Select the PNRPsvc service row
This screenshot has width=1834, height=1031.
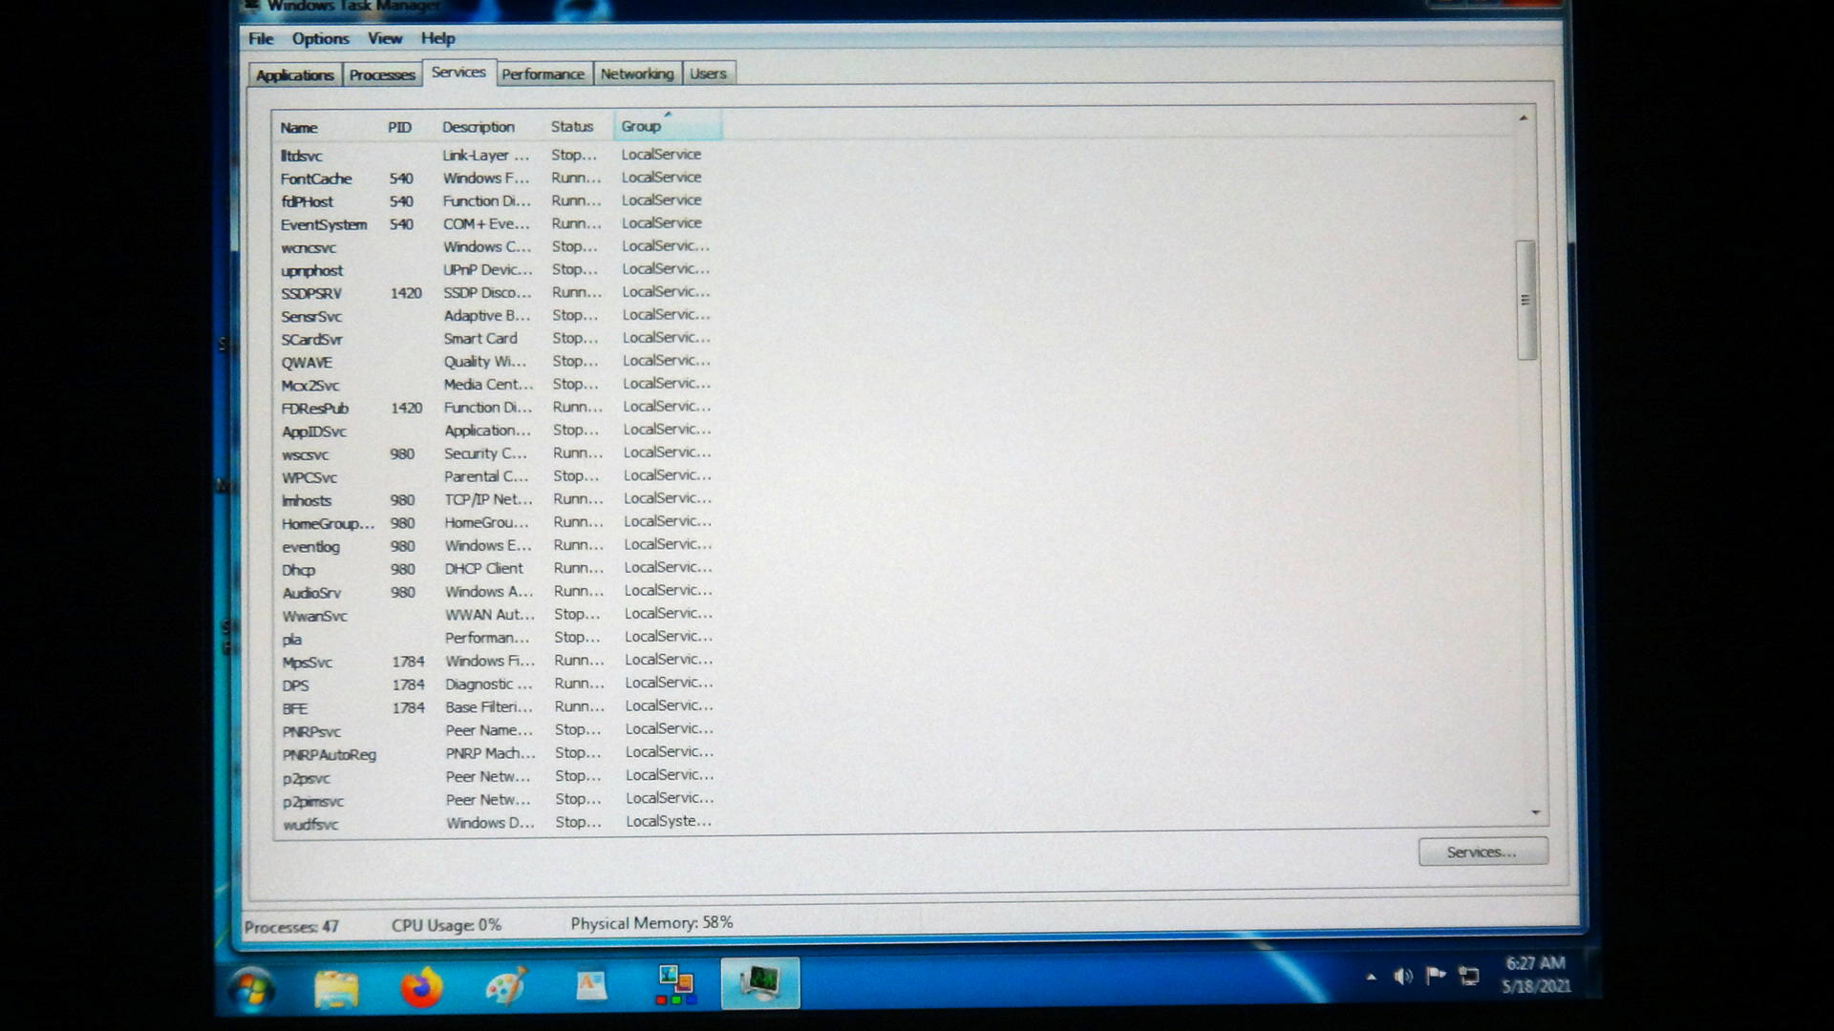pos(497,731)
